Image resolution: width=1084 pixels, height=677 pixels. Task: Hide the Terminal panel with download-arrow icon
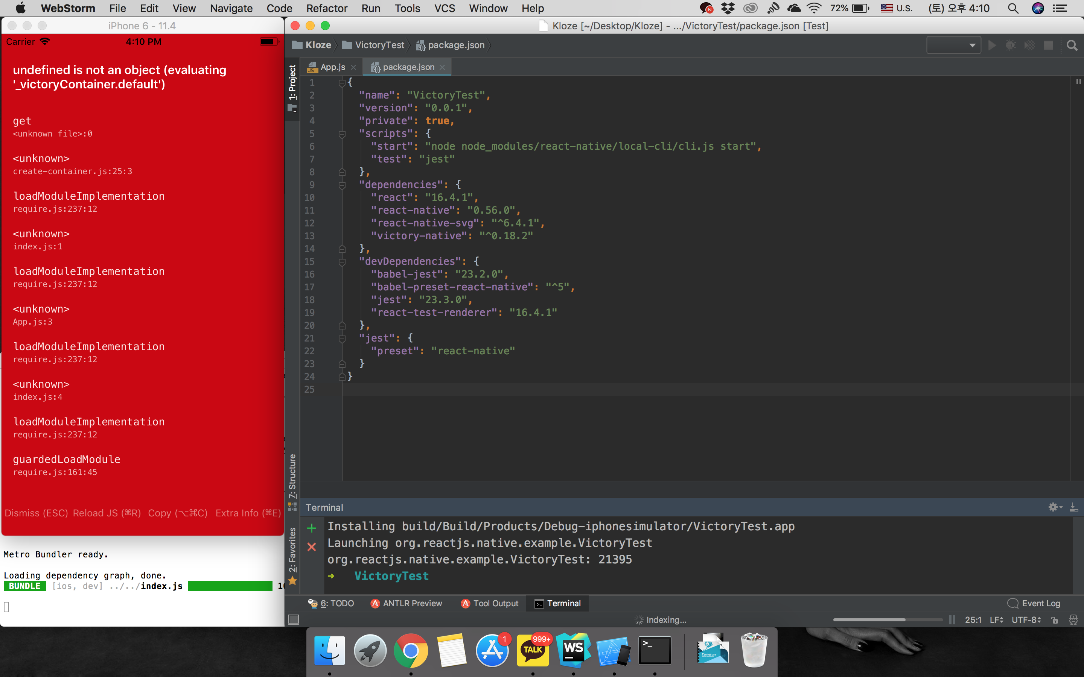(x=1074, y=507)
